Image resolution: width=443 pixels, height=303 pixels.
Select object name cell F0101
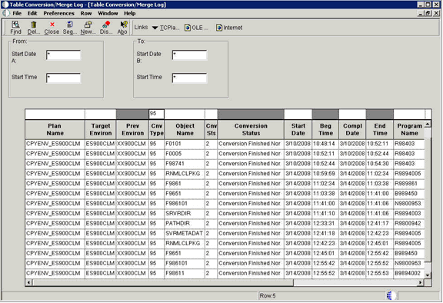point(185,144)
